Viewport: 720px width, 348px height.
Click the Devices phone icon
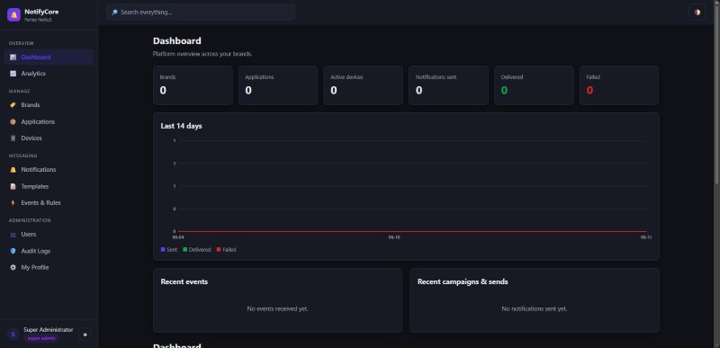13,138
